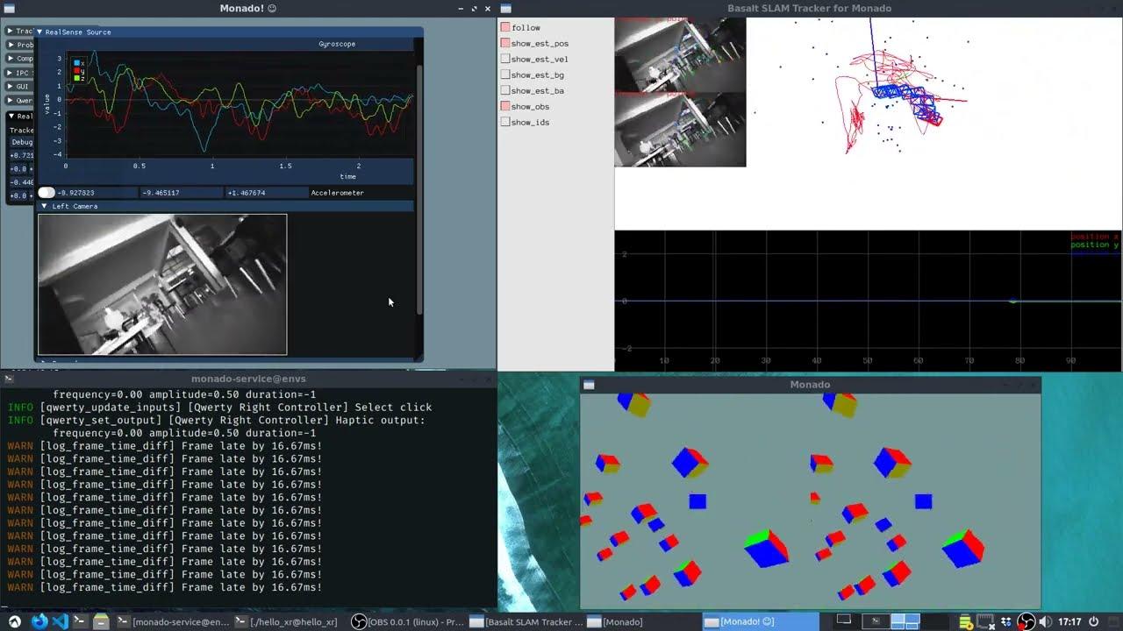The width and height of the screenshot is (1123, 631).
Task: Expand the IPC collapsed header
Action: pos(21,73)
